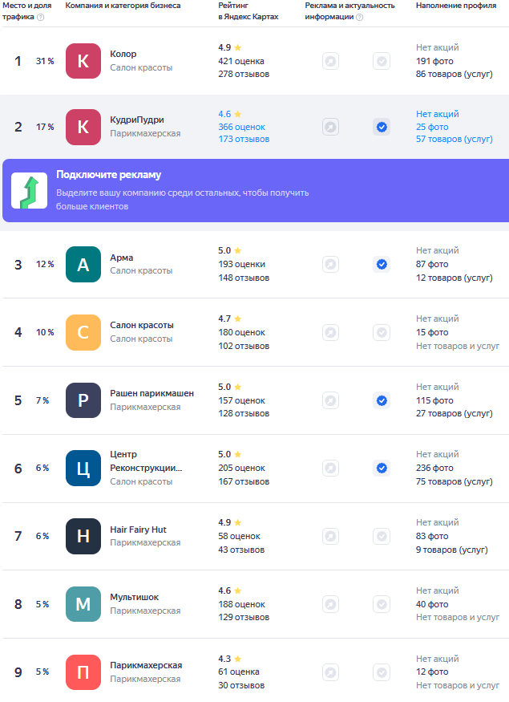This screenshot has width=509, height=702.
Task: Click the help icon next to 'Место и доля трафика'
Action: [x=41, y=17]
